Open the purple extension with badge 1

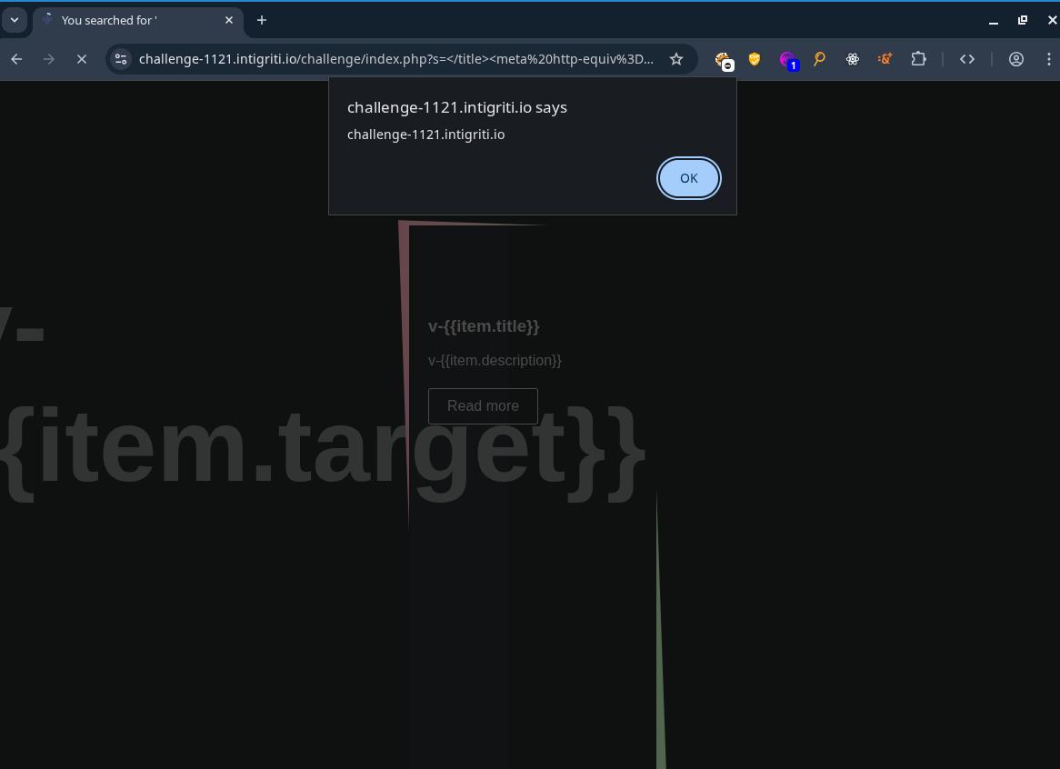(x=787, y=59)
